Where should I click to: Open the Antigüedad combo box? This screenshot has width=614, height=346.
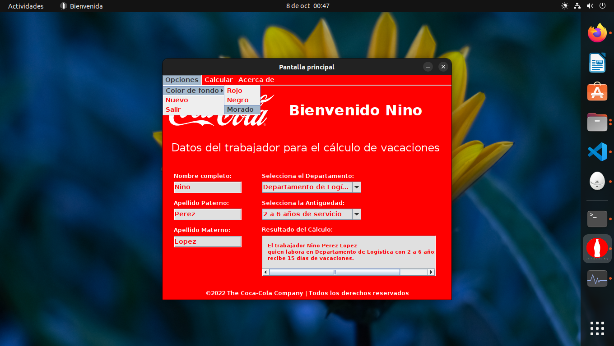click(312, 214)
